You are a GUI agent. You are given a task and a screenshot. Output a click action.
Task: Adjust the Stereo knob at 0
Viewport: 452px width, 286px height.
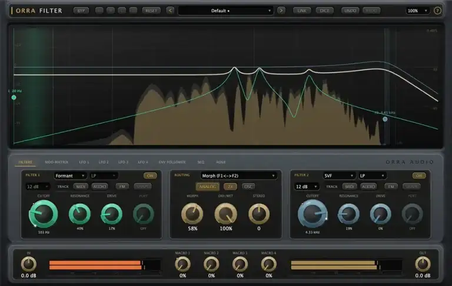(259, 214)
